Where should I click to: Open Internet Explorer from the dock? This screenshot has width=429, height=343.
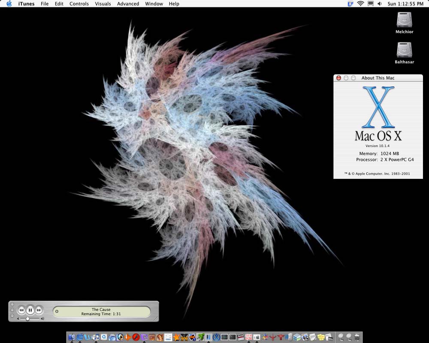pyautogui.click(x=80, y=337)
